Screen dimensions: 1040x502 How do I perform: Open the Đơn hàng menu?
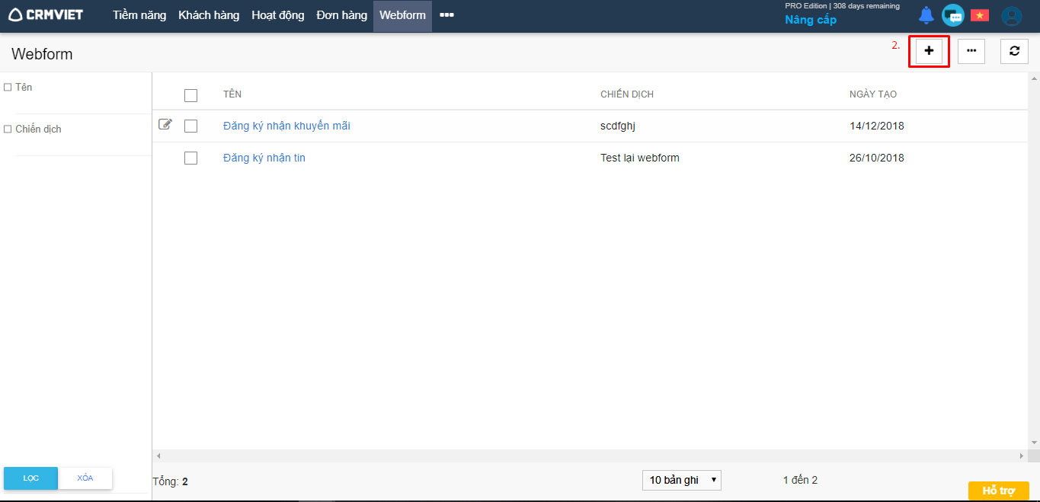coord(342,15)
